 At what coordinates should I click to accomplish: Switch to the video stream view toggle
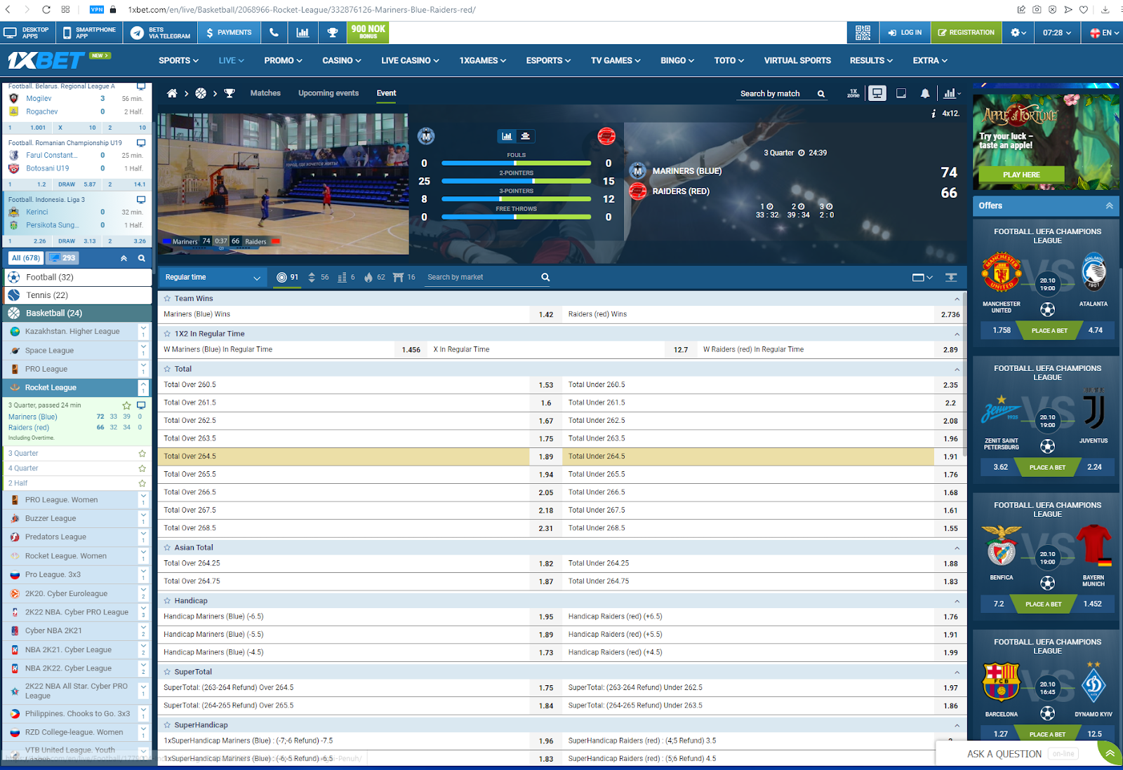coord(877,93)
